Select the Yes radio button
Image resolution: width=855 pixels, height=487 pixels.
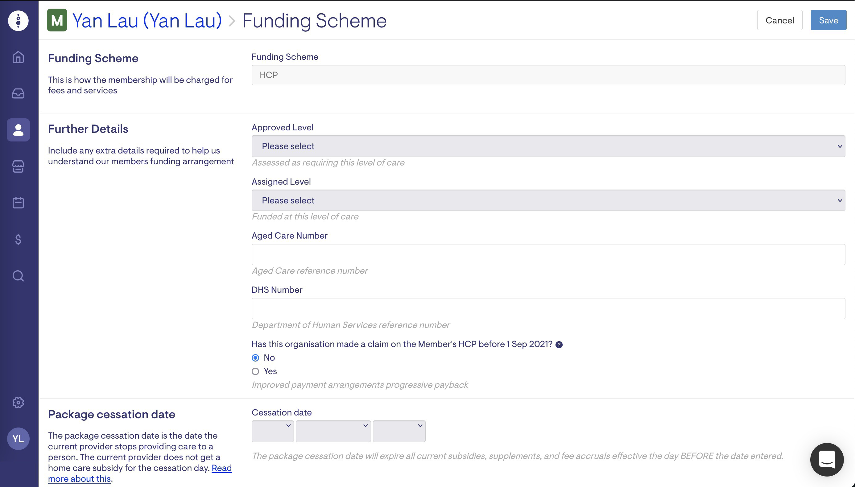[x=255, y=372]
